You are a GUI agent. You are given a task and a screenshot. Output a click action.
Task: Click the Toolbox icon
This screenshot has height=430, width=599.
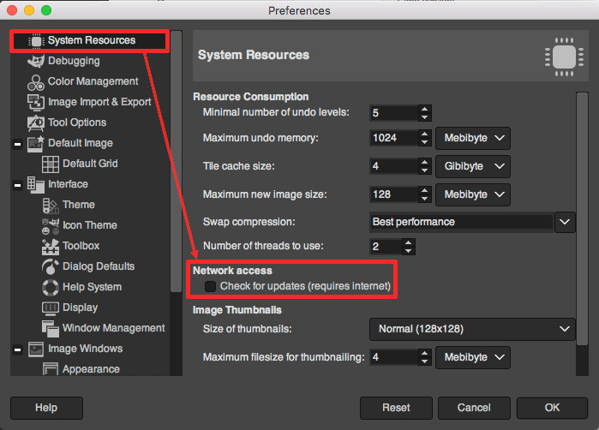pyautogui.click(x=51, y=247)
